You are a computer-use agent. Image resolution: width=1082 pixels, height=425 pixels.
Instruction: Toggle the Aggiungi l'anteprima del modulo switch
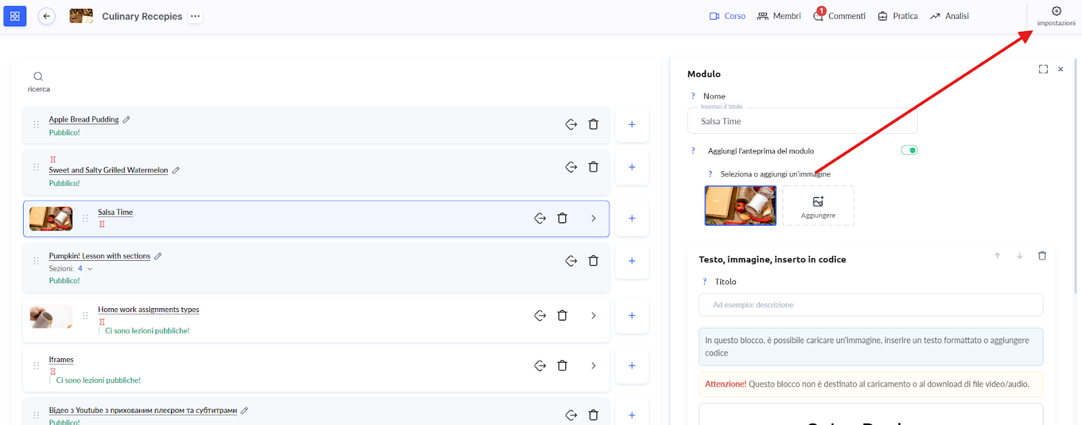coord(909,151)
